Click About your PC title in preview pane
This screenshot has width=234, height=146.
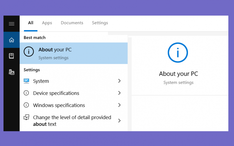(178, 74)
